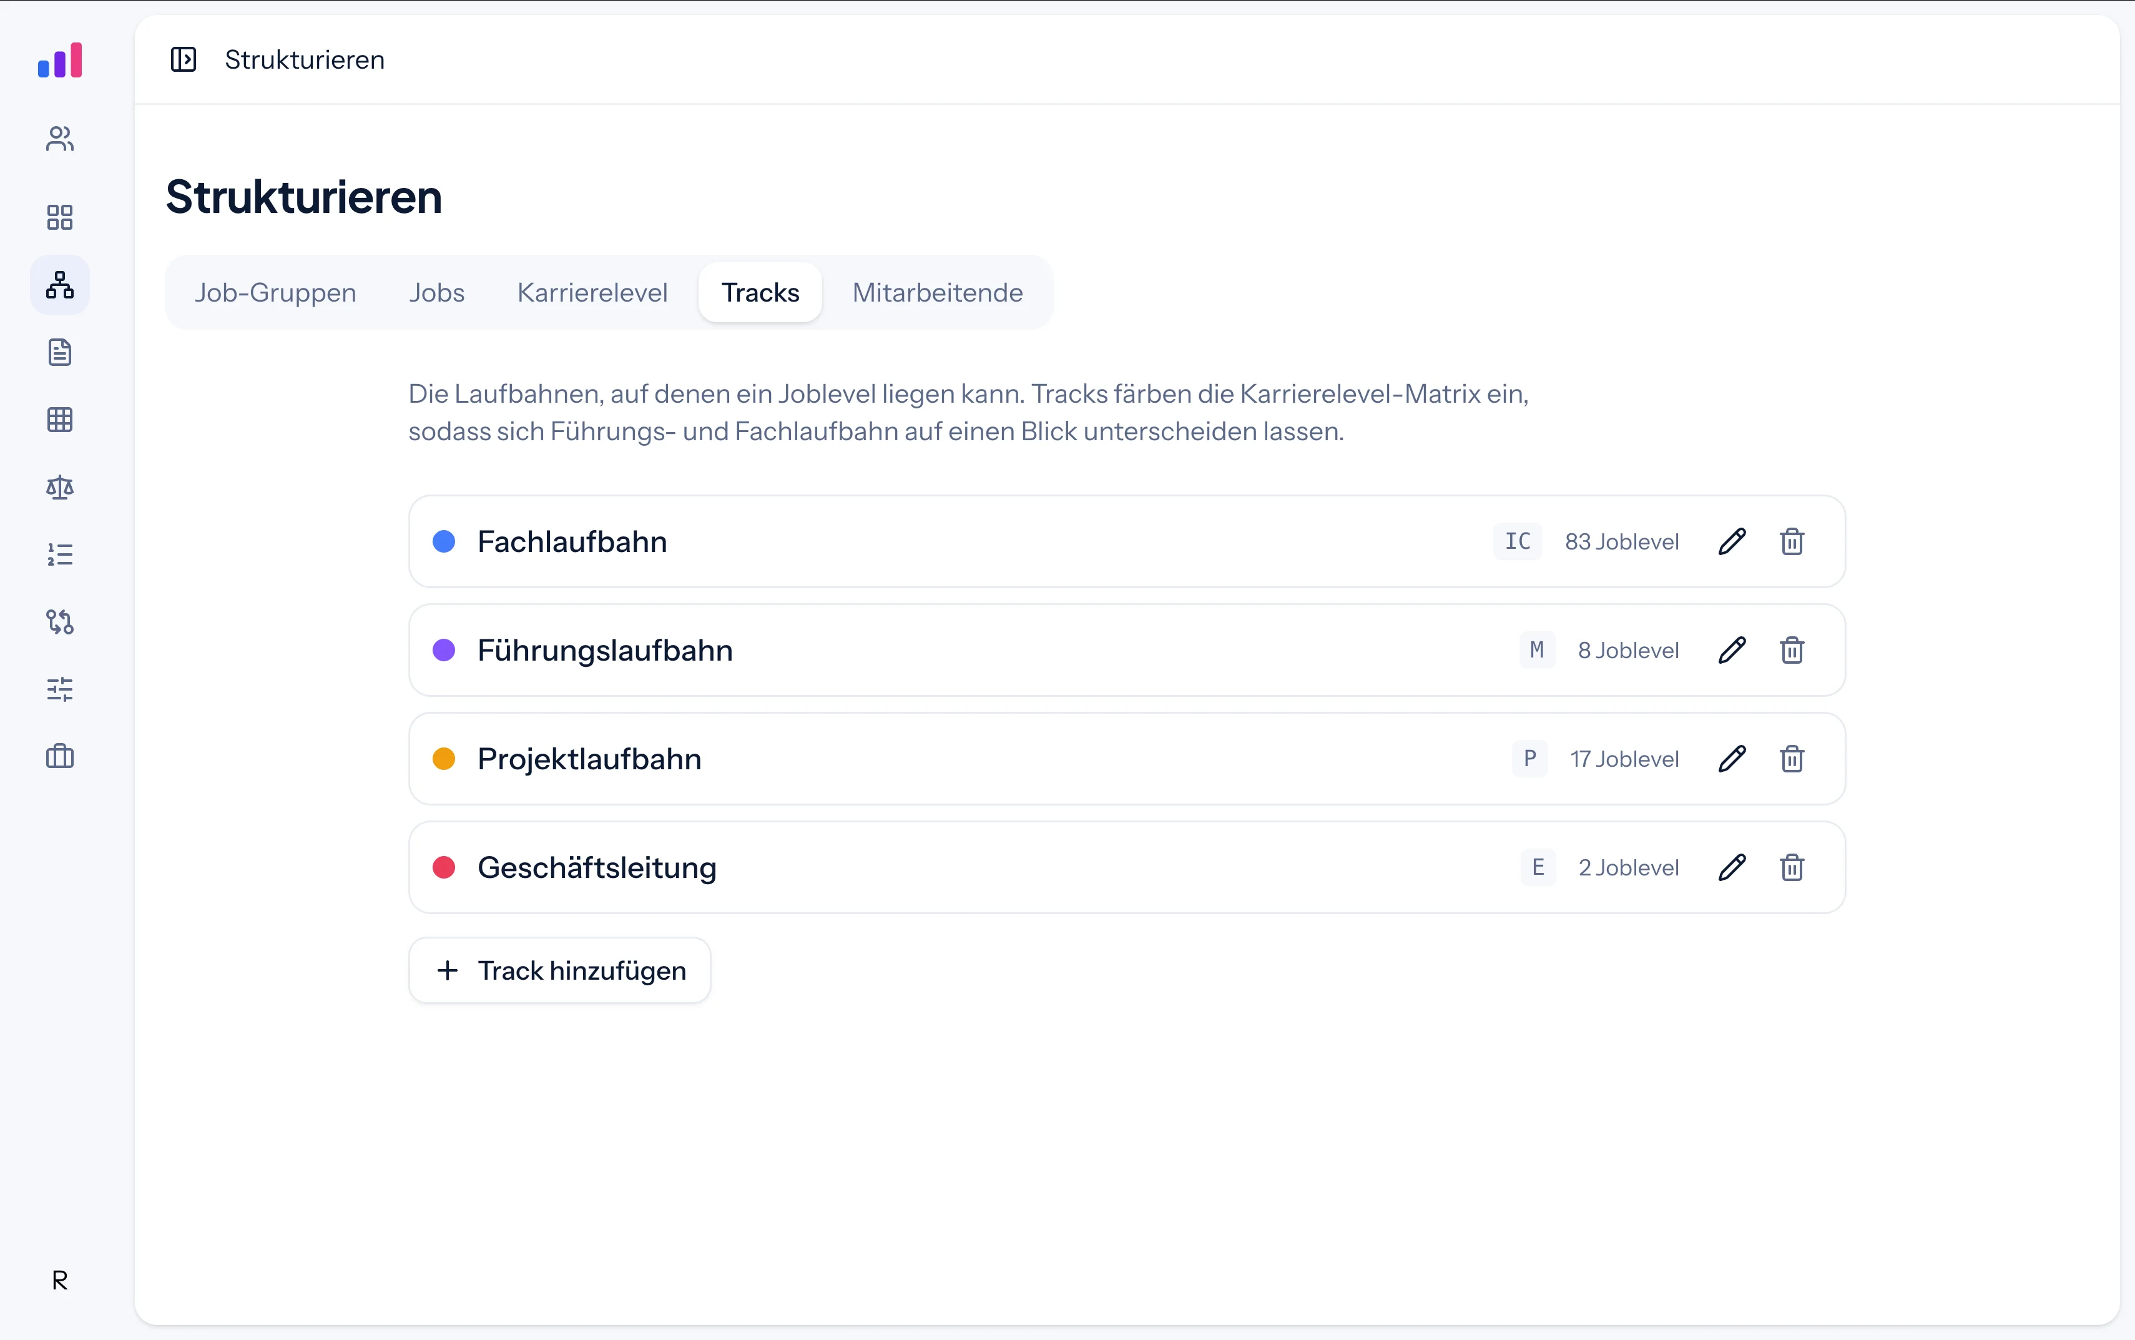Click the orange Projektlaufbahn color dot
2135x1340 pixels.
point(444,759)
